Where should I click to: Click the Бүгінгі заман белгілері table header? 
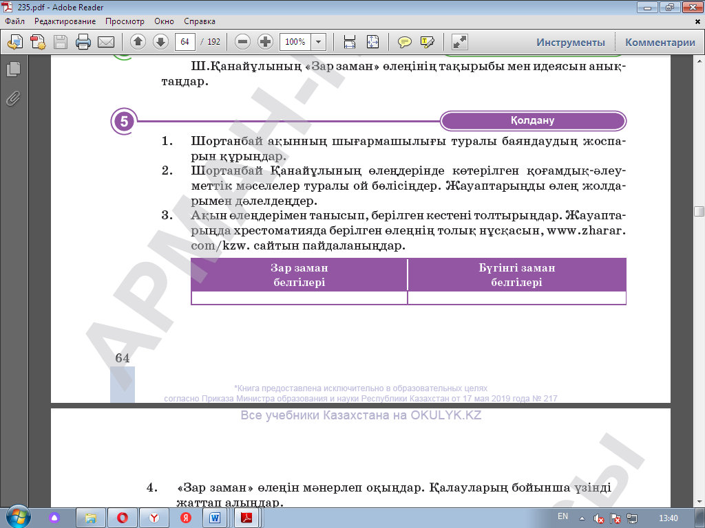pos(516,275)
